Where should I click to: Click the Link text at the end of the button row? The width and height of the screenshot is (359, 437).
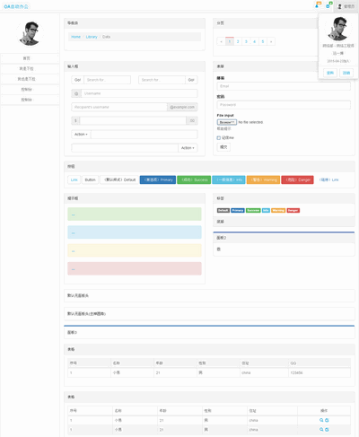[x=328, y=179]
